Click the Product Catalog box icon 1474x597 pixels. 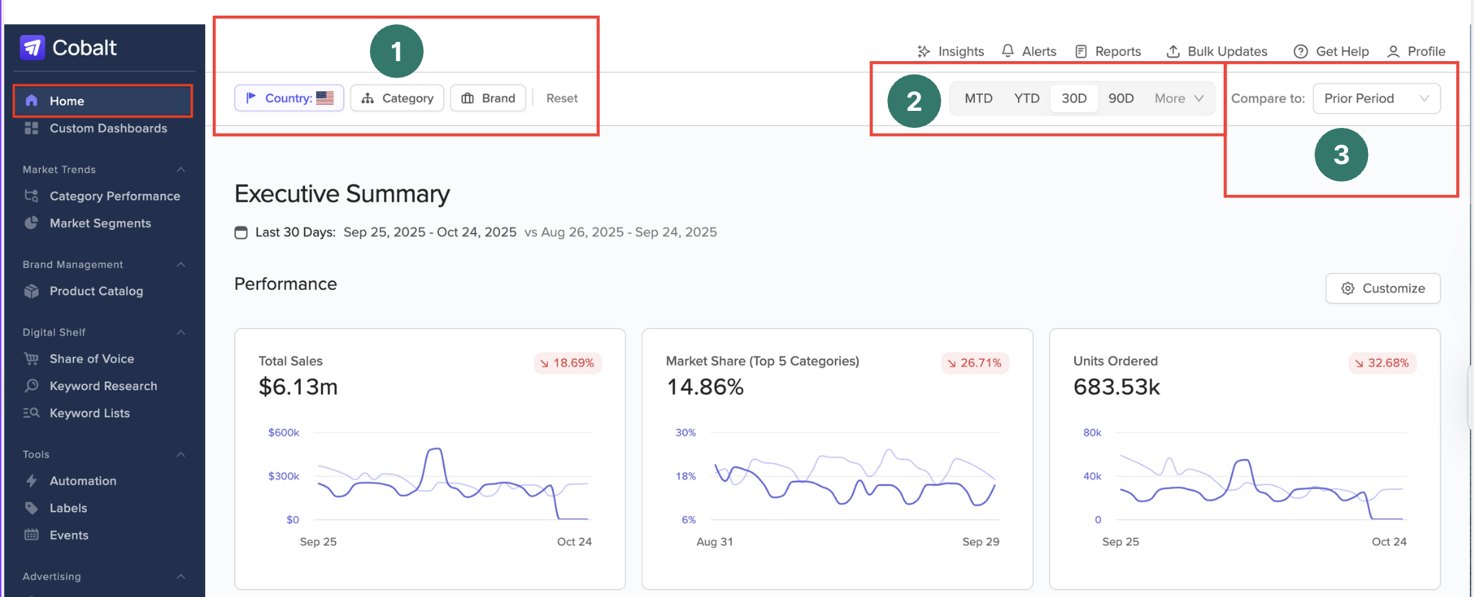pos(31,291)
